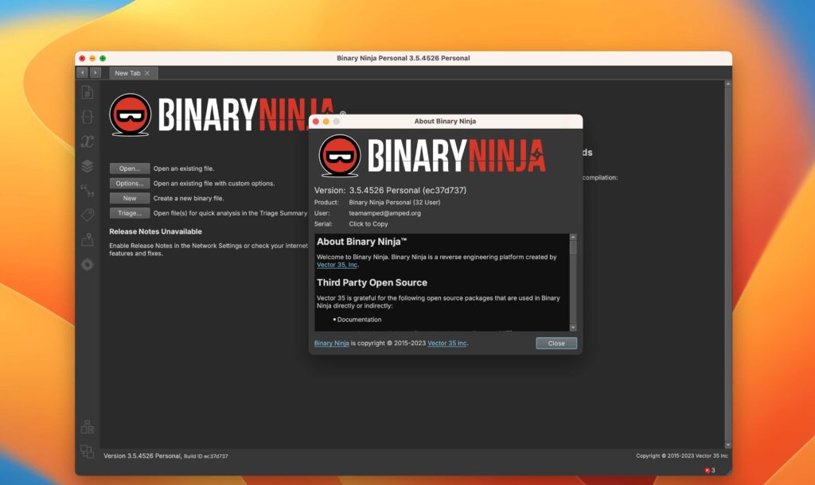Open the Types sidebar panel
The width and height of the screenshot is (815, 485).
pyautogui.click(x=88, y=117)
